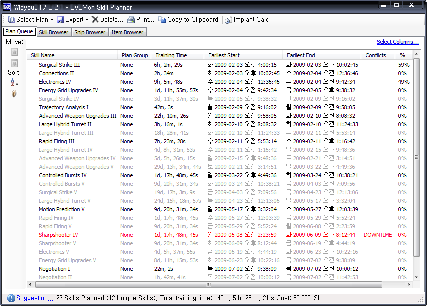
Task: Select the Electronics V skill row
Action: 220,252
